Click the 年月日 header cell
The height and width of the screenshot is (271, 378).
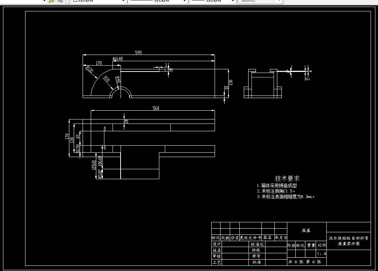281,238
